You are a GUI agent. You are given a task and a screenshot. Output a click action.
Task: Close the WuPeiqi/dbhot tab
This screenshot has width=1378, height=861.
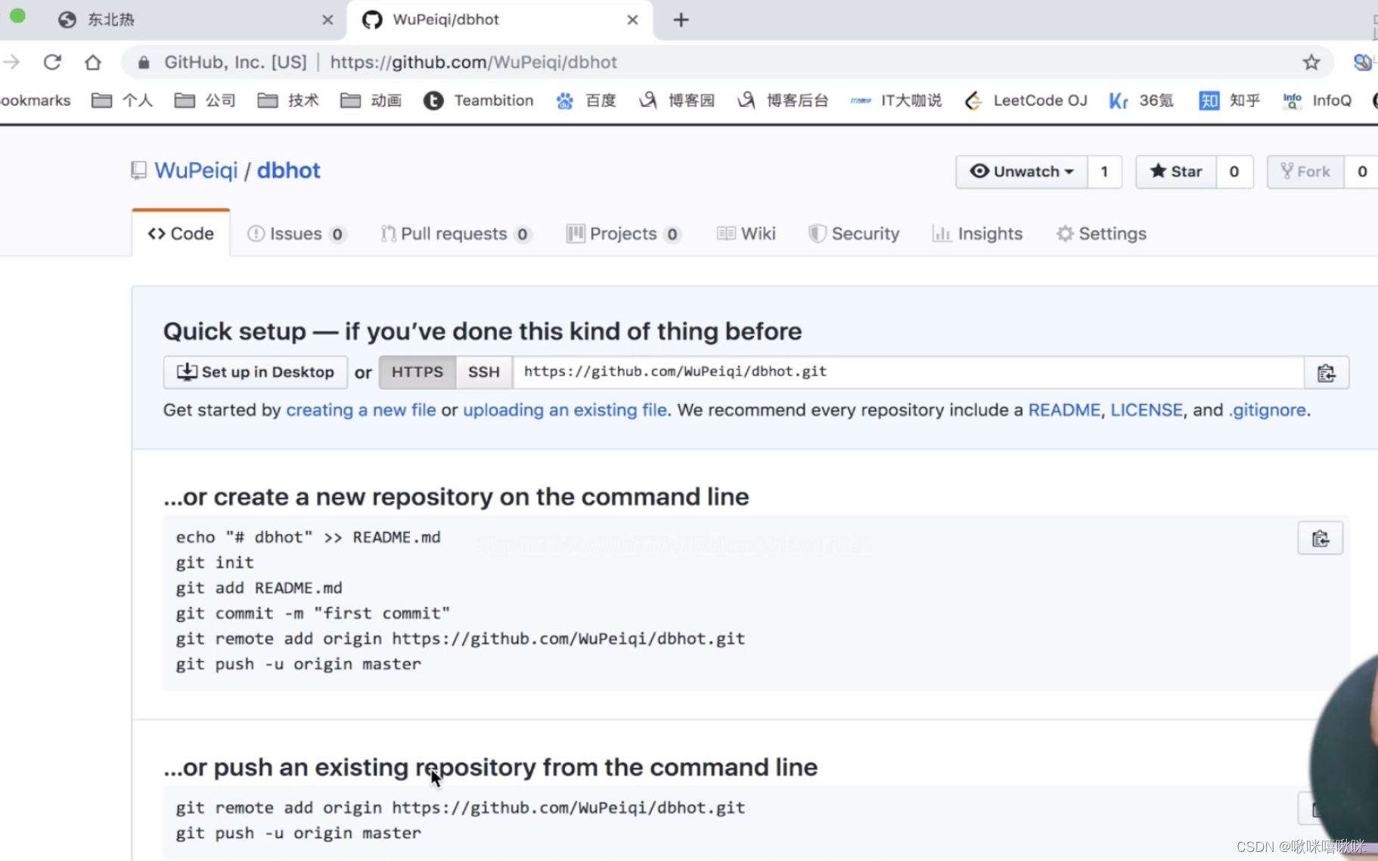632,20
